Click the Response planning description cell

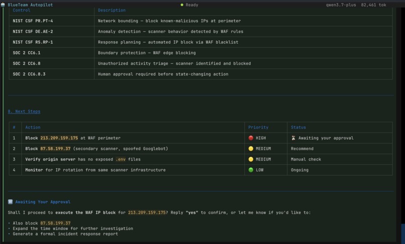tap(243, 42)
